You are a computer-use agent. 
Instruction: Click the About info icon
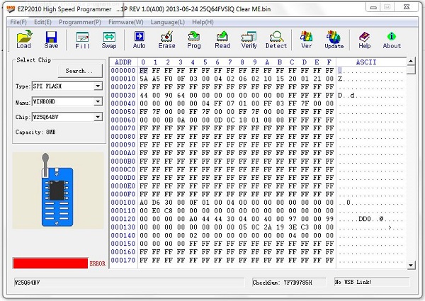pos(392,40)
